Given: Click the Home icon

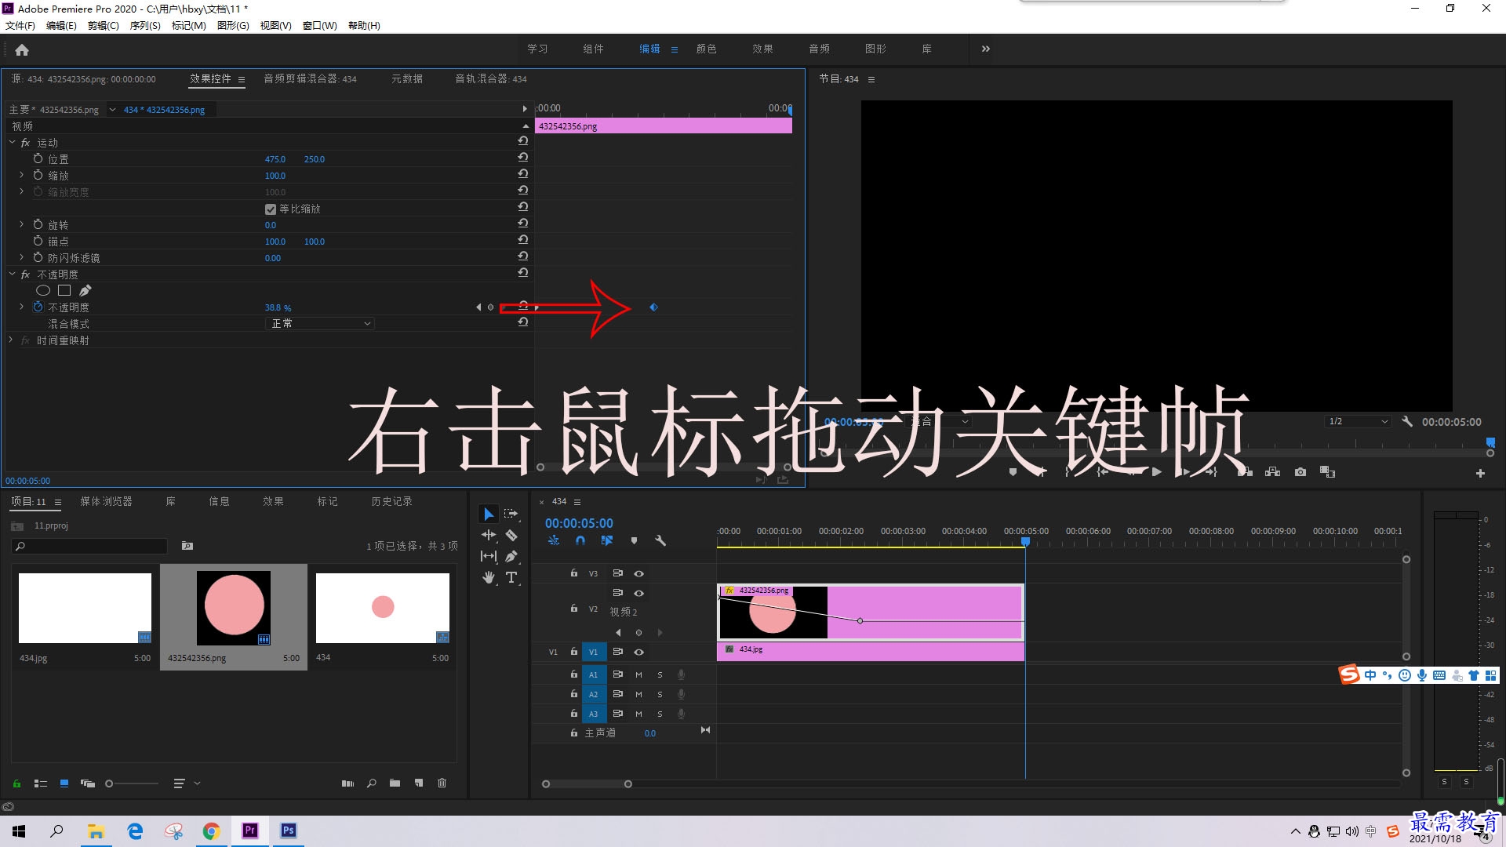Looking at the screenshot, I should [x=22, y=50].
